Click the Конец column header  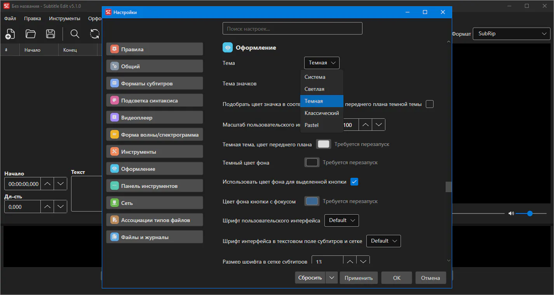click(x=78, y=50)
